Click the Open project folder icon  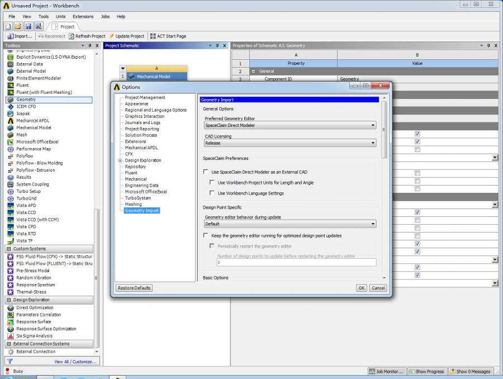(x=18, y=26)
